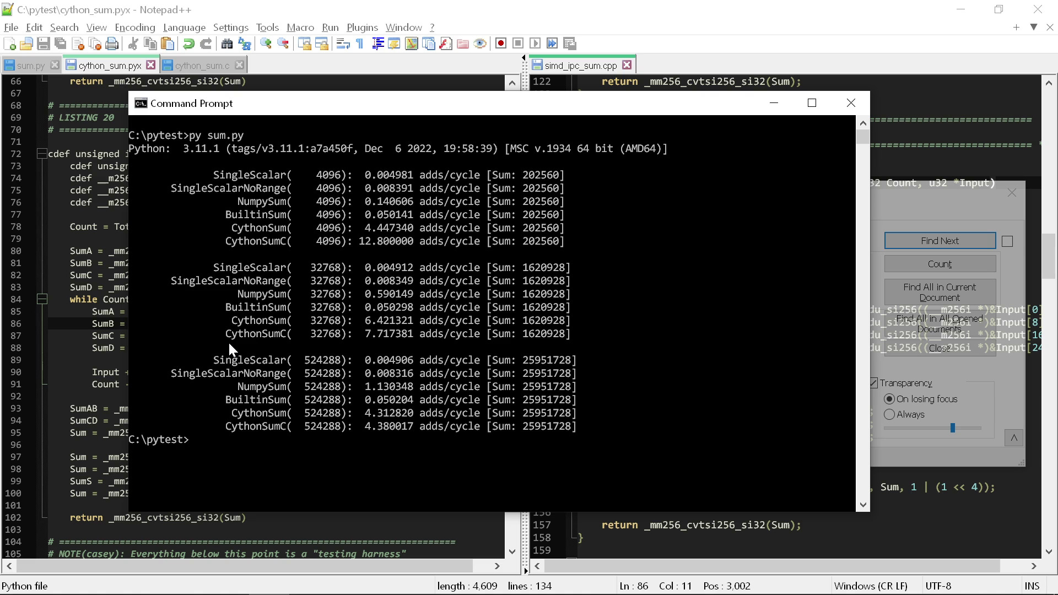Select the Always transparency radio button
1058x595 pixels.
point(889,414)
